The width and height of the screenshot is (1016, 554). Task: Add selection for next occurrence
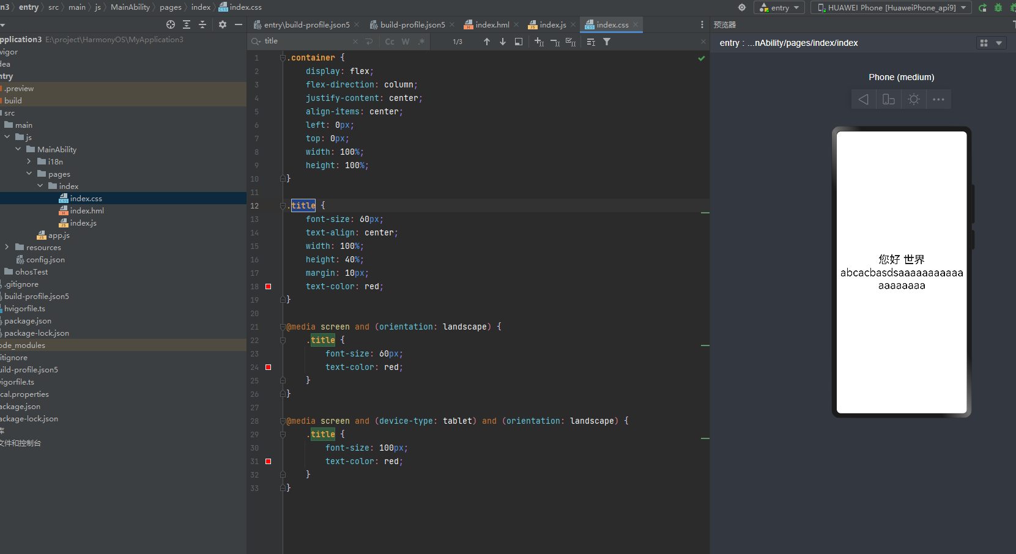click(x=539, y=42)
